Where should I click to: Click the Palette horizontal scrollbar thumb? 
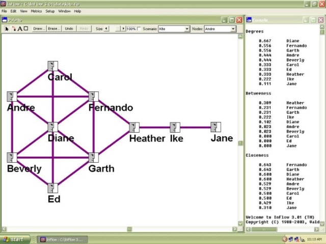coord(129,229)
